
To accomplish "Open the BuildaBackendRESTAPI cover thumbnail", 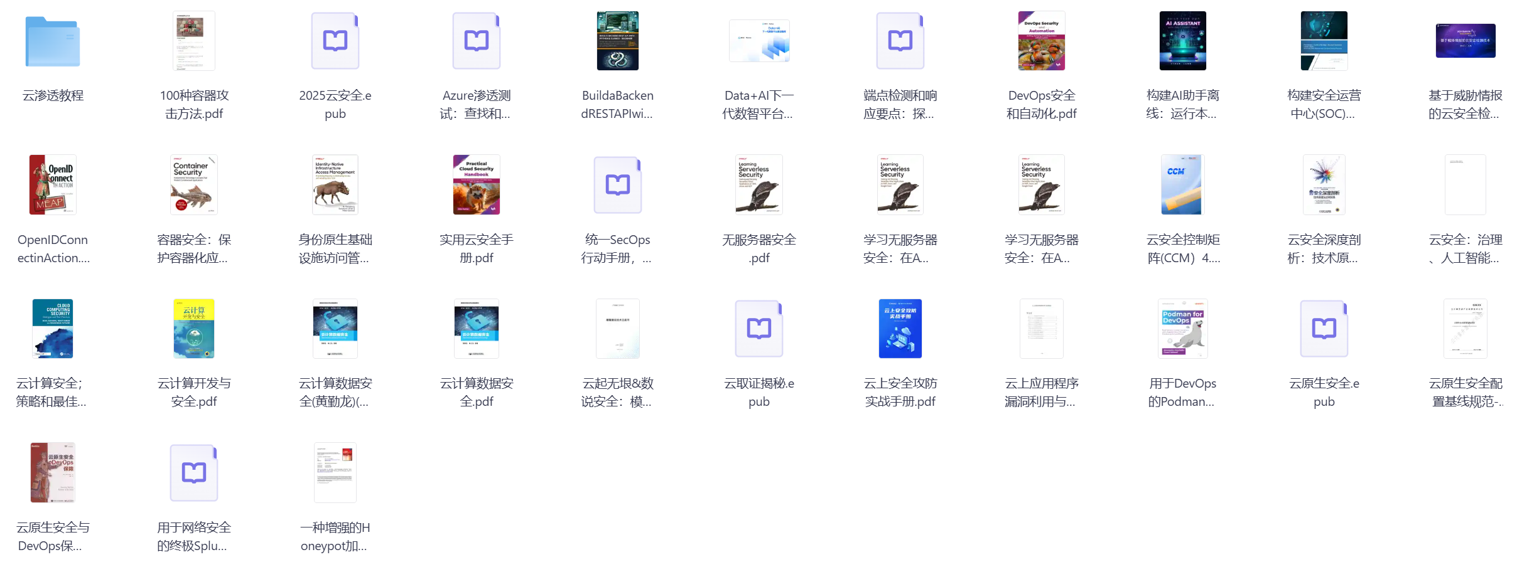I will pos(618,41).
